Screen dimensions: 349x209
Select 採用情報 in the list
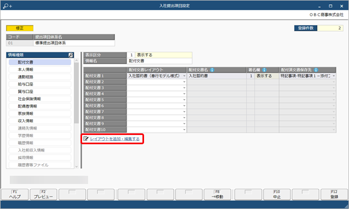[x=40, y=158]
